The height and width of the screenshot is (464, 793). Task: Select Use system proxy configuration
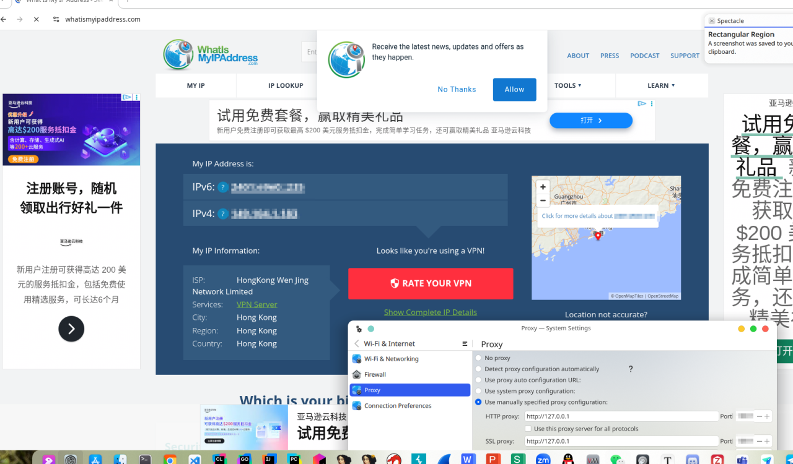point(478,391)
